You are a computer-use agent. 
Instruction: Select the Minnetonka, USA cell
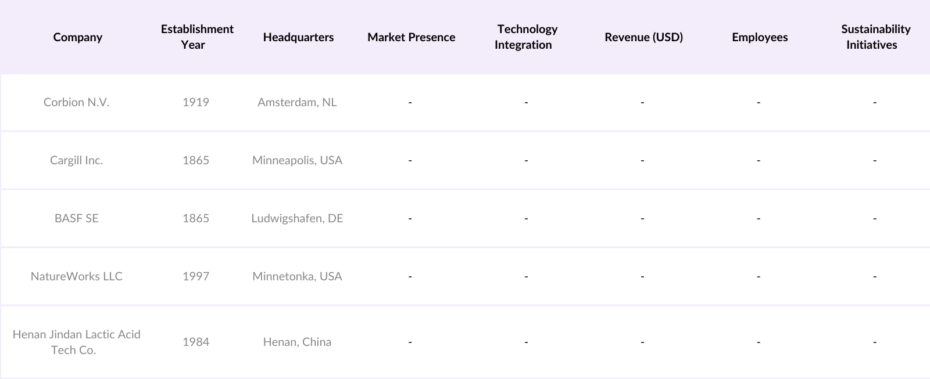point(297,276)
